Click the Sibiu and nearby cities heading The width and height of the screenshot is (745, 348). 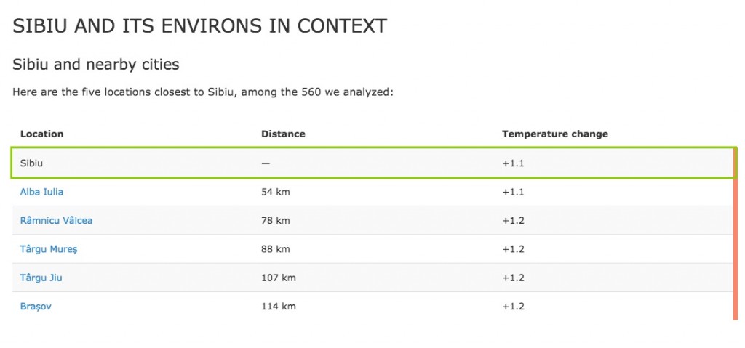[x=96, y=64]
